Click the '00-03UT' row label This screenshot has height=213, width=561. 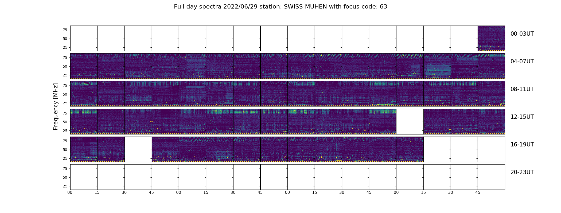click(x=522, y=34)
